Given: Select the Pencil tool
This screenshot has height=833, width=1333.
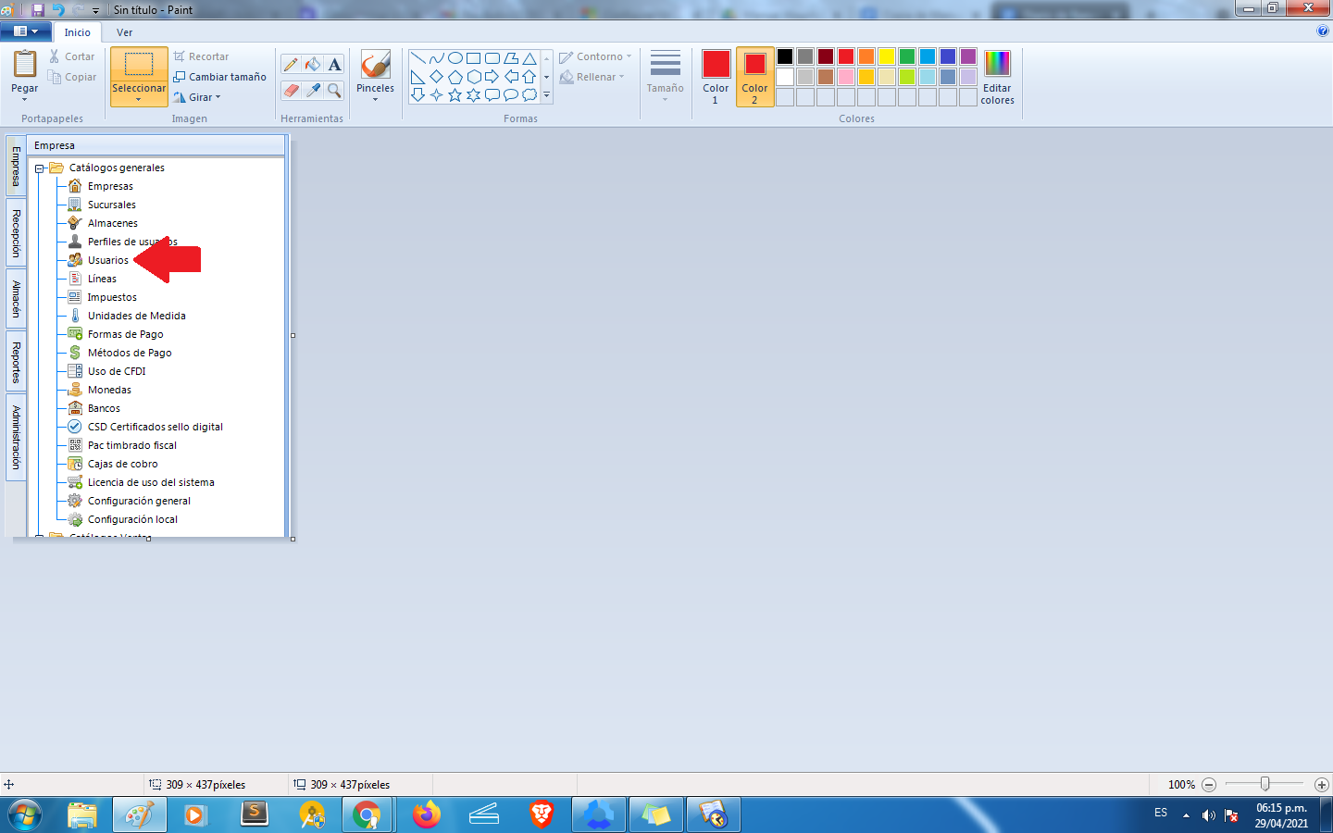Looking at the screenshot, I should [x=291, y=65].
